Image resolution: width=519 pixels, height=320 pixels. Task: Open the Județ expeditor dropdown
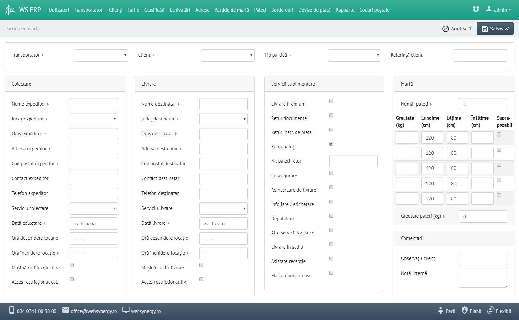[x=94, y=119]
